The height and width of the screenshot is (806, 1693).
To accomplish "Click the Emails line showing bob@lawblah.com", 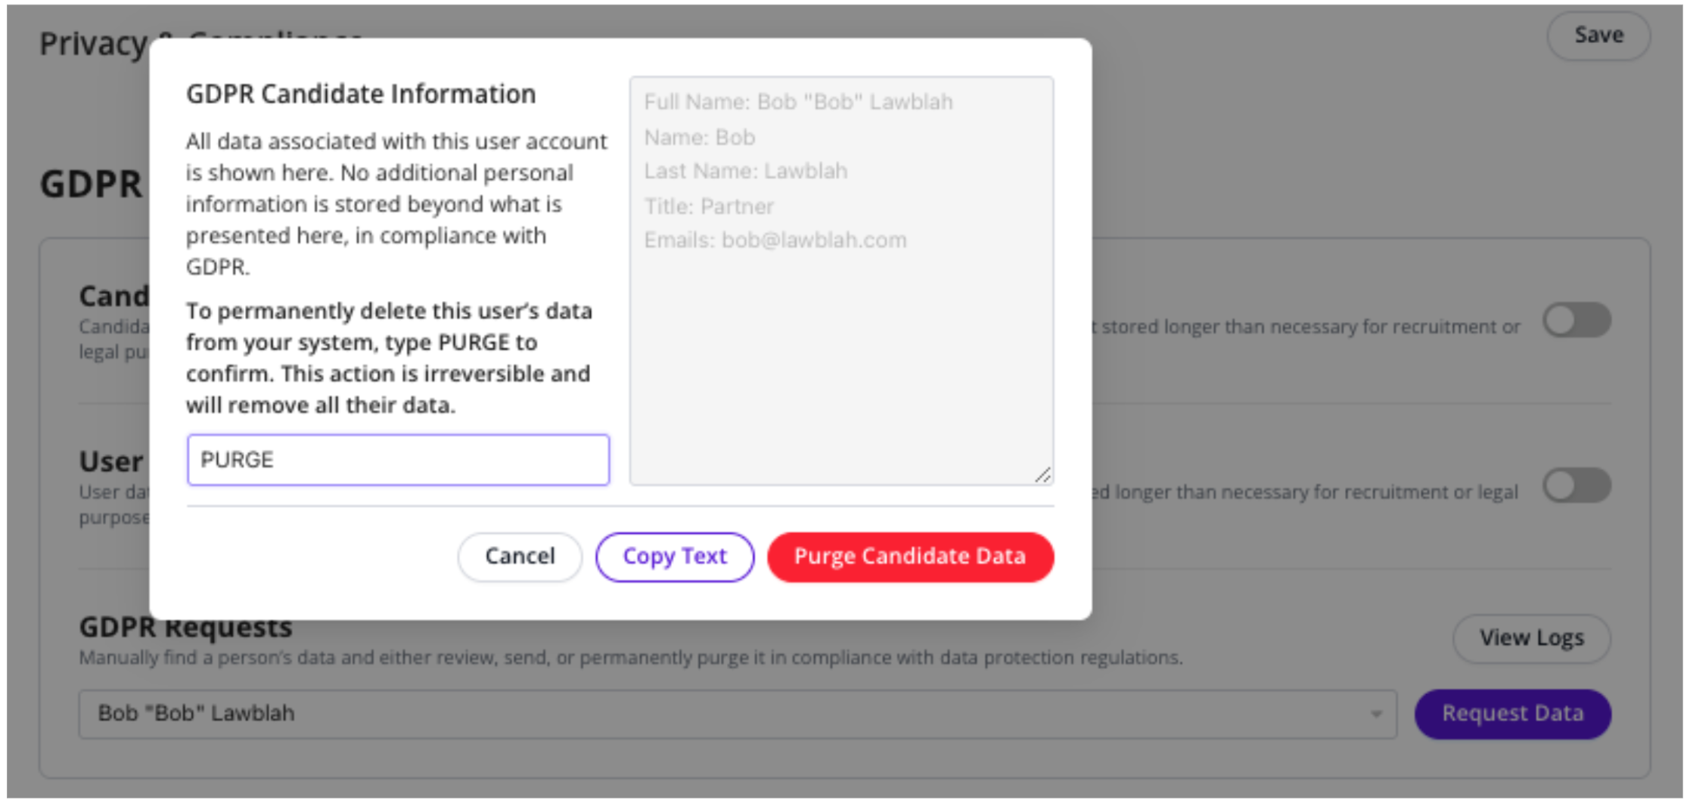I will coord(775,240).
